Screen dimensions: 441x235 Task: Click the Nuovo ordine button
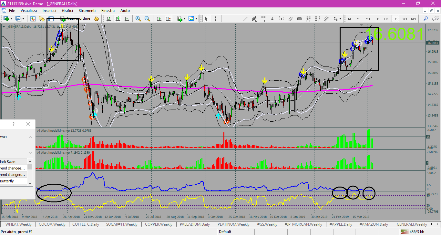pos(75,19)
